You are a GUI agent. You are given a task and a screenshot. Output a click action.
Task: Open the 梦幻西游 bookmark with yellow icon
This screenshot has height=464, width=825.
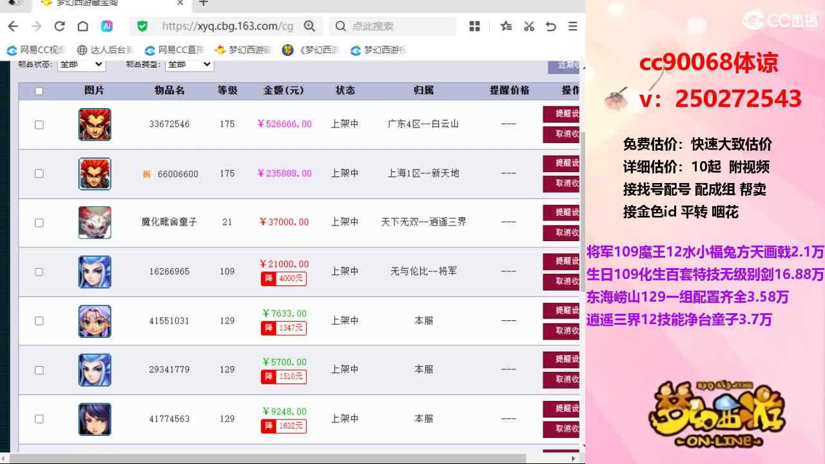tap(244, 50)
